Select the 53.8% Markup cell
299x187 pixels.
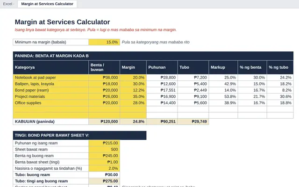[223, 96]
